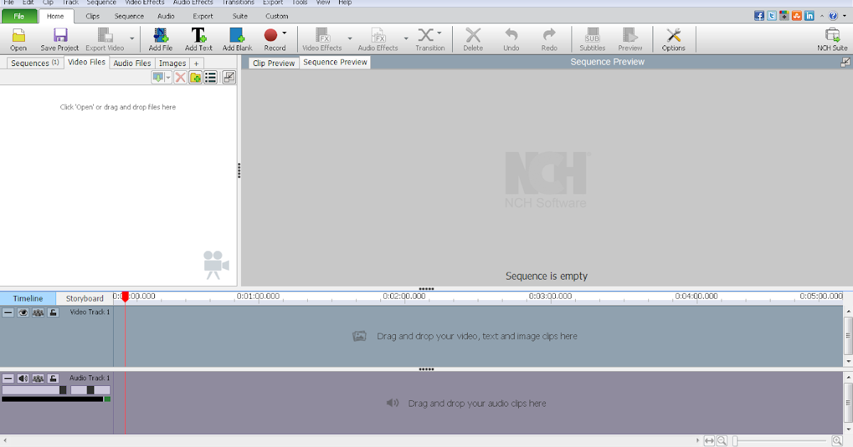Click the zoom-to-fit timeline icon
This screenshot has width=853, height=447.
[709, 441]
